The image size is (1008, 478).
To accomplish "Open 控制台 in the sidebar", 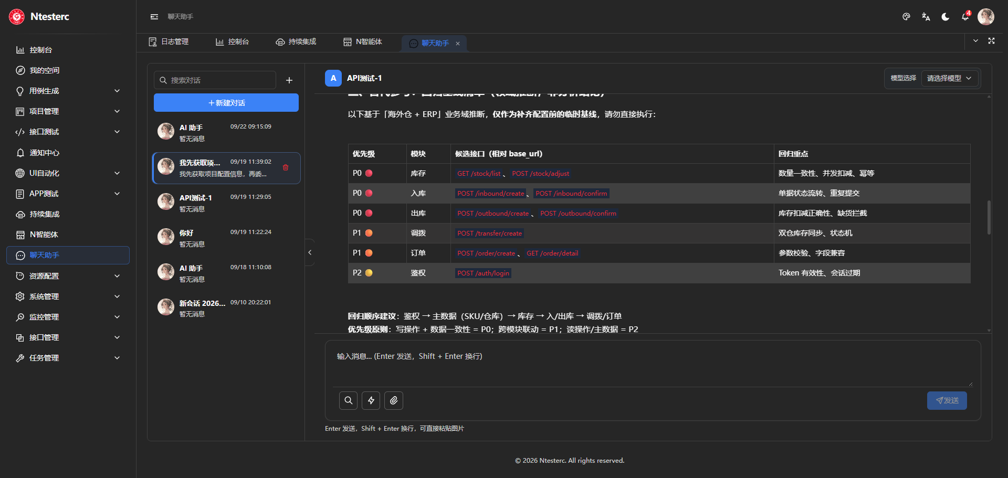I will point(68,50).
